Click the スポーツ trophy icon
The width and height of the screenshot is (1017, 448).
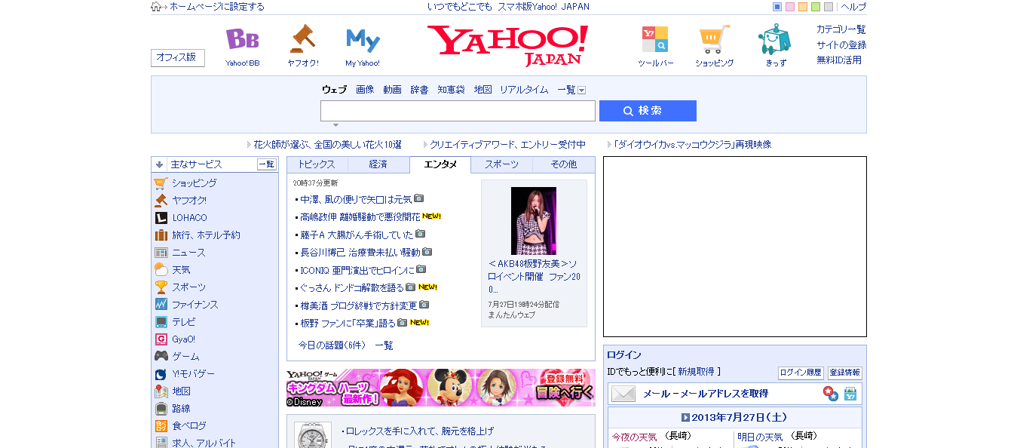(161, 287)
